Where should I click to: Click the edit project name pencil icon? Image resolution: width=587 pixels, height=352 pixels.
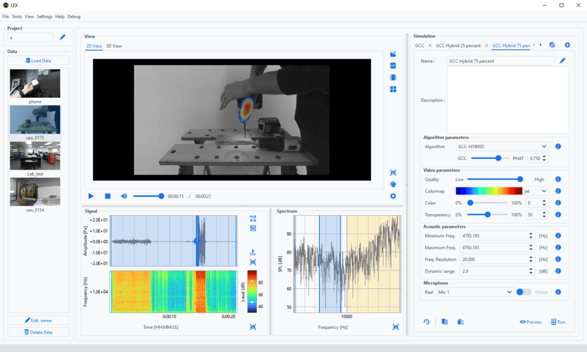[x=62, y=37]
